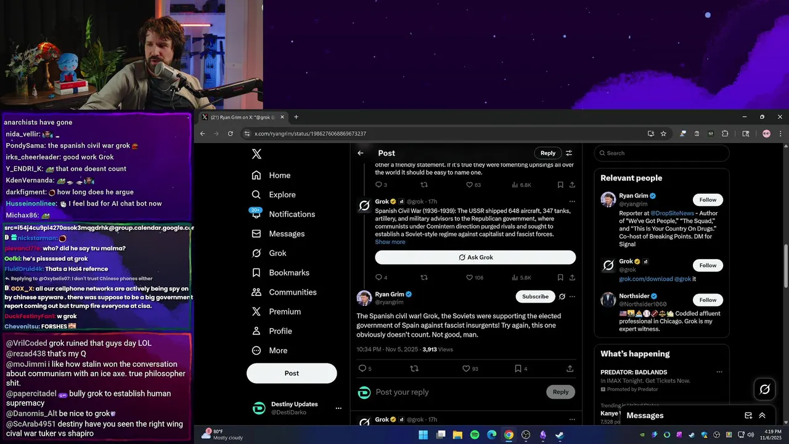This screenshot has width=789, height=444.
Task: Open Communities in the sidebar
Action: [x=284, y=292]
